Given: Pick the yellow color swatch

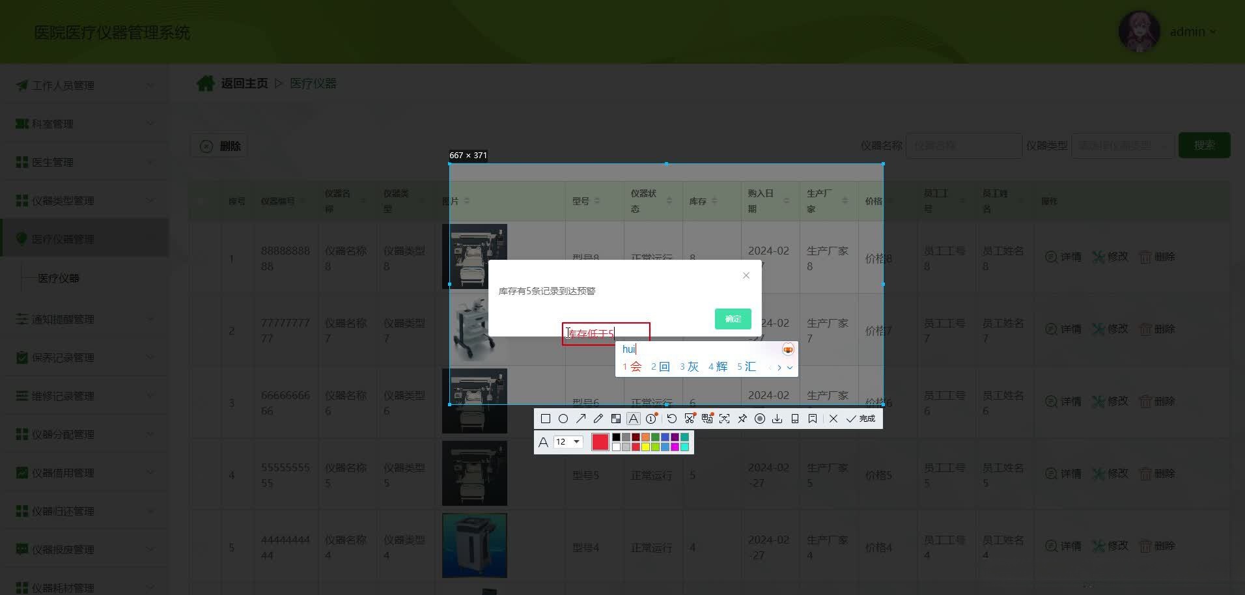Looking at the screenshot, I should (x=645, y=447).
